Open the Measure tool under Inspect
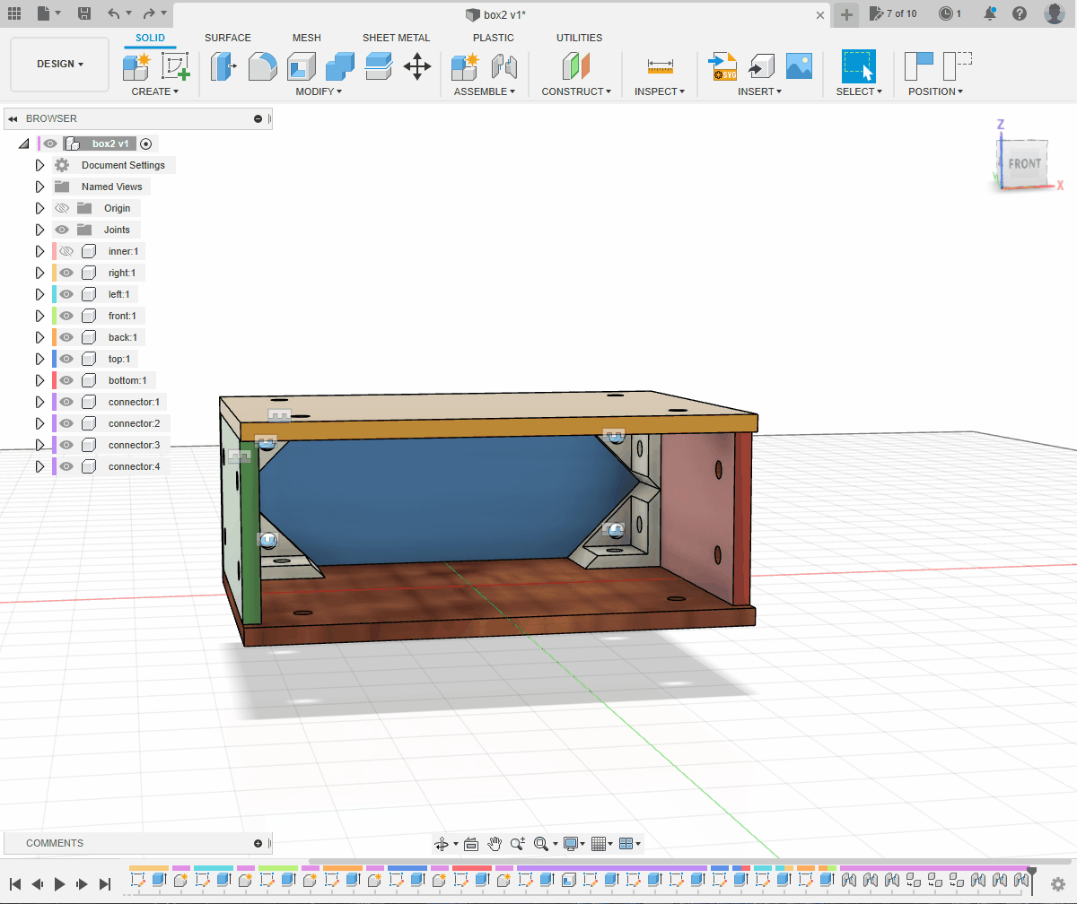 (660, 66)
